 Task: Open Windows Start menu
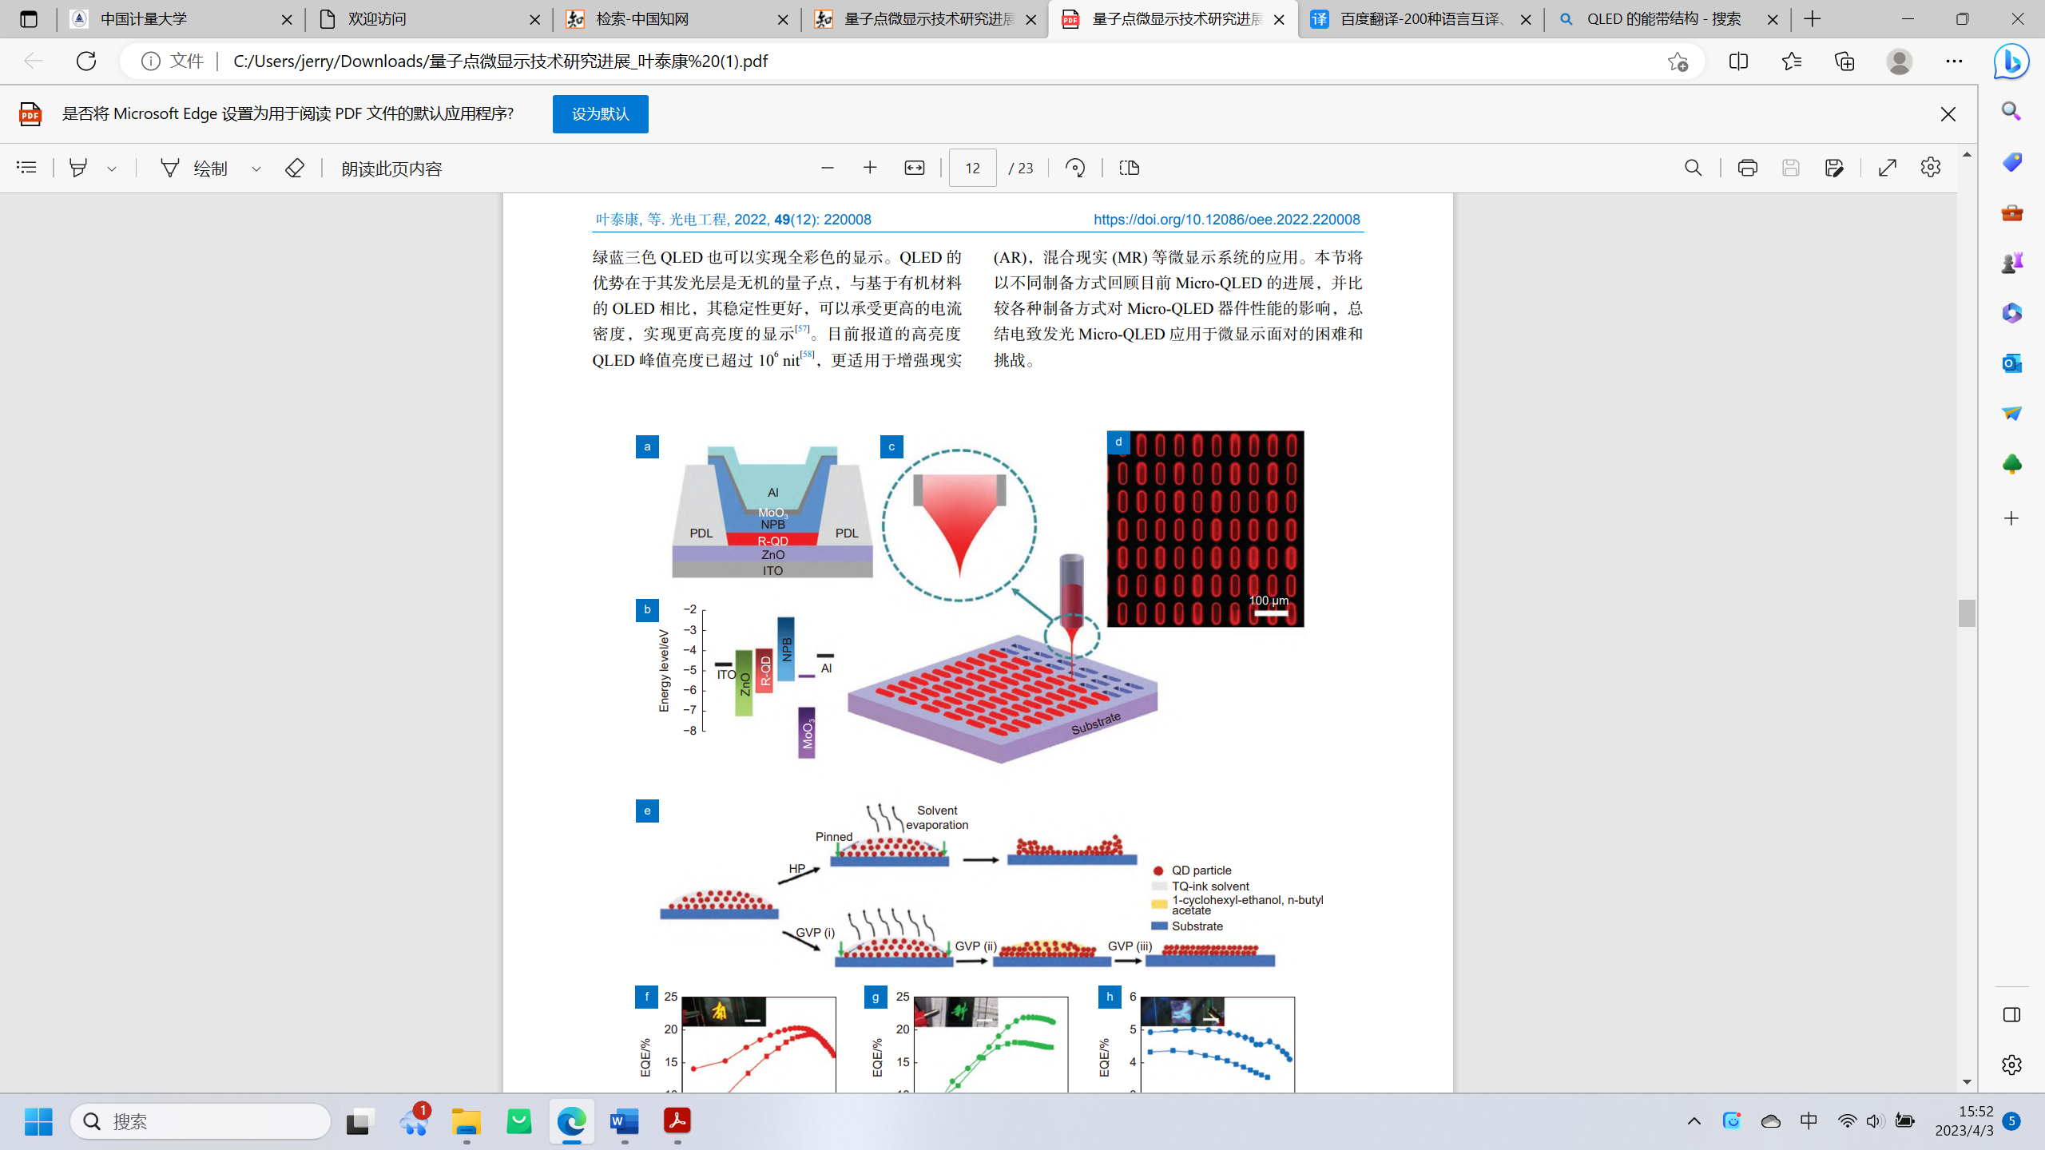(x=38, y=1122)
